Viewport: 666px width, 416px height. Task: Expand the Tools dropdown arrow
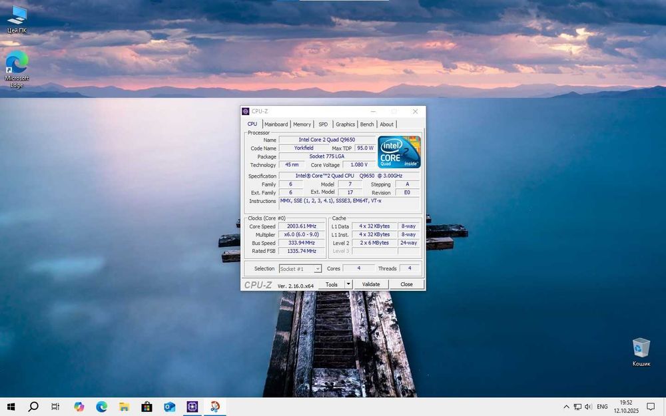click(x=348, y=284)
